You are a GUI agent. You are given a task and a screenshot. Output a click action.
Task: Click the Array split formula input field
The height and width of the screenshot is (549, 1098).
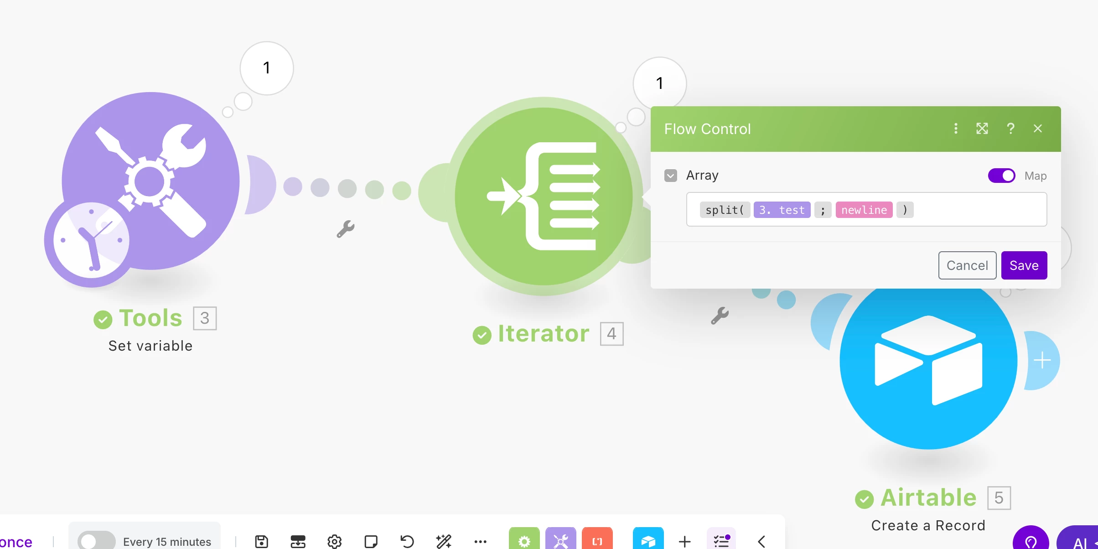[x=976, y=210]
